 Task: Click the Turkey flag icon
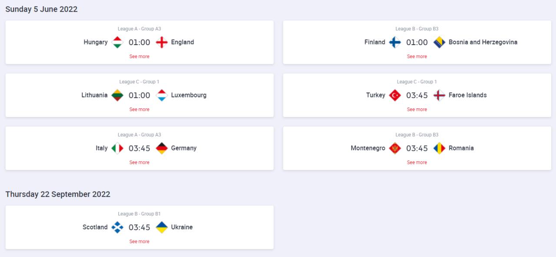pyautogui.click(x=395, y=95)
